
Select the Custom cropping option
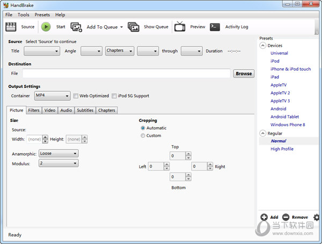(x=143, y=136)
